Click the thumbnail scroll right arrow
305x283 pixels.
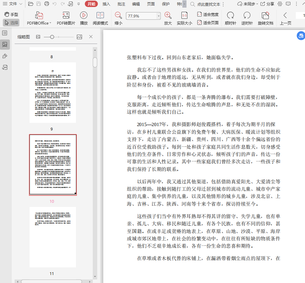90,281
